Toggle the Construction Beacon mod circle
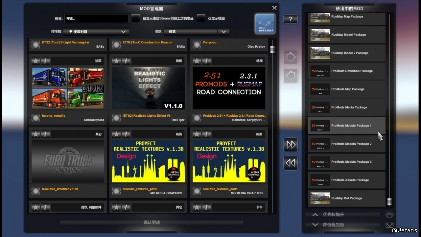Screen dimensions: 421x237 (116, 45)
